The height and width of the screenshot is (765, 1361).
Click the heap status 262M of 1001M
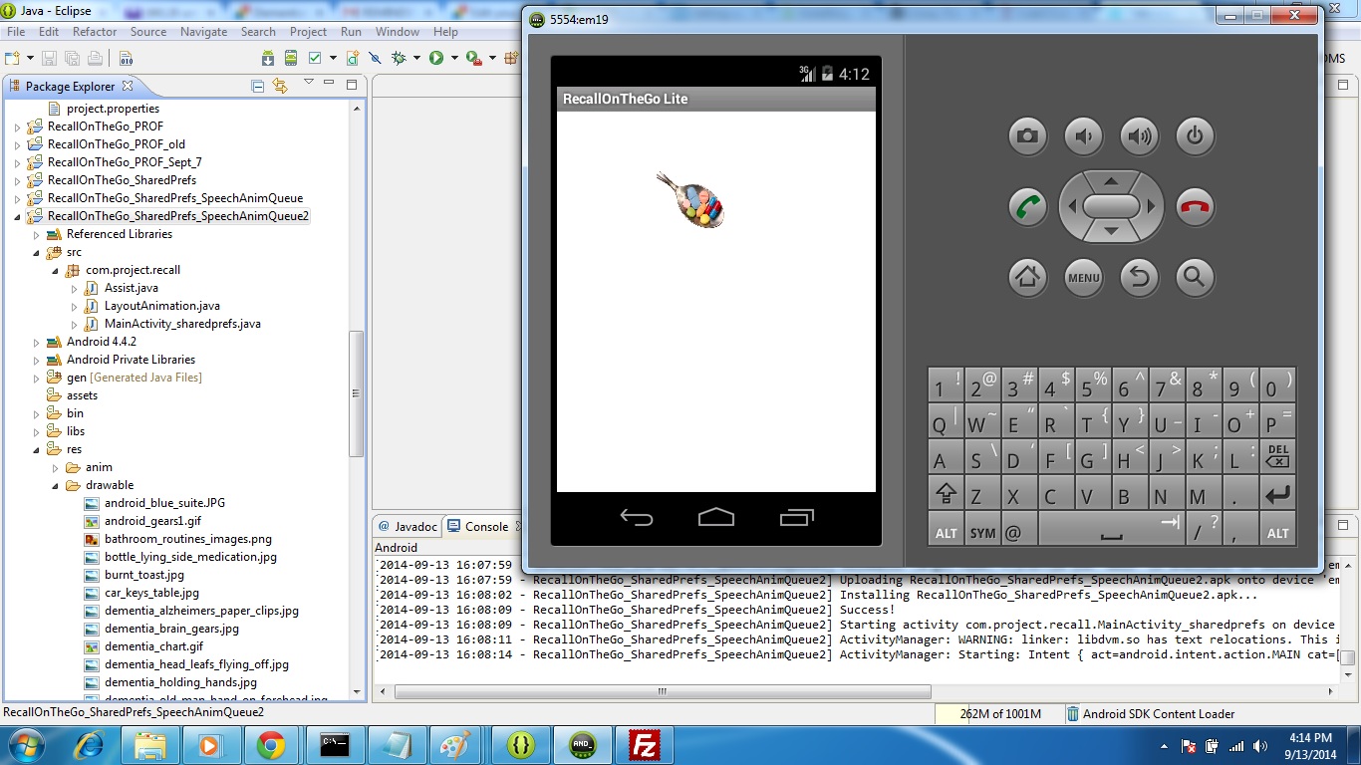999,714
